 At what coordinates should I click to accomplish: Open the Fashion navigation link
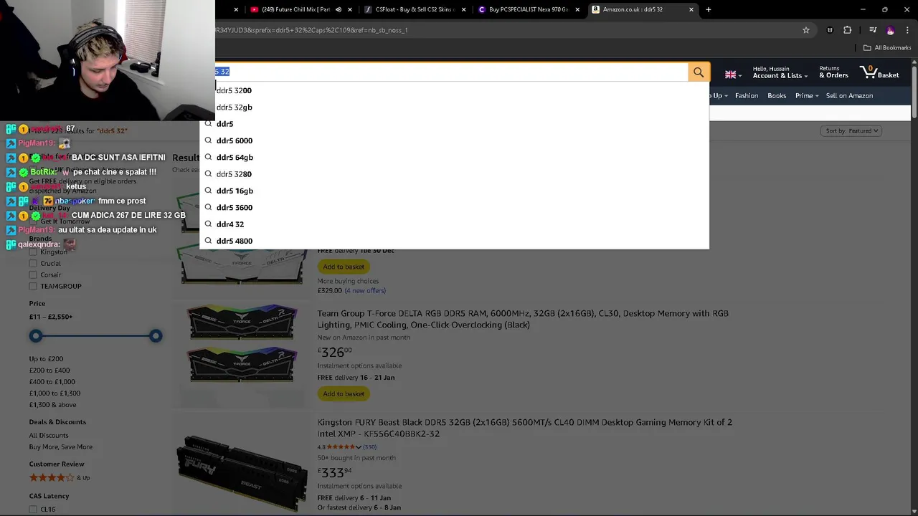click(x=747, y=95)
